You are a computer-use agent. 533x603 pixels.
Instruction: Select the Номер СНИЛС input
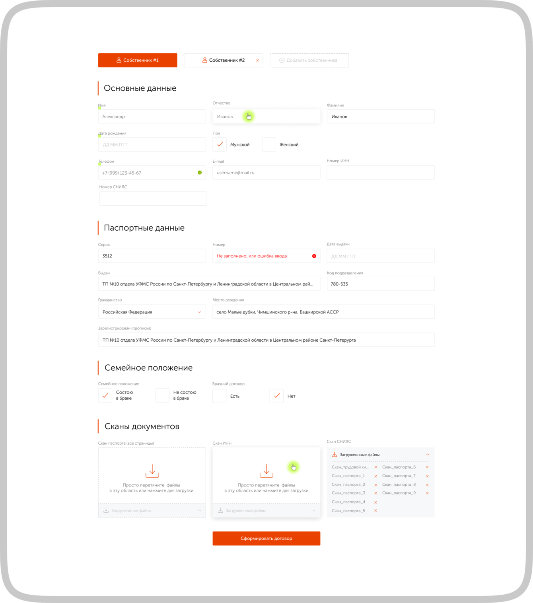(x=153, y=198)
